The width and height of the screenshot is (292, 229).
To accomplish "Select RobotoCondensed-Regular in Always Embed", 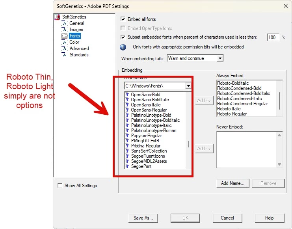I will (242, 104).
